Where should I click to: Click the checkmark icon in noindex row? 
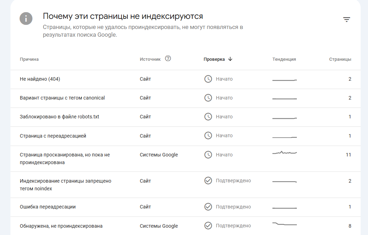click(x=208, y=181)
